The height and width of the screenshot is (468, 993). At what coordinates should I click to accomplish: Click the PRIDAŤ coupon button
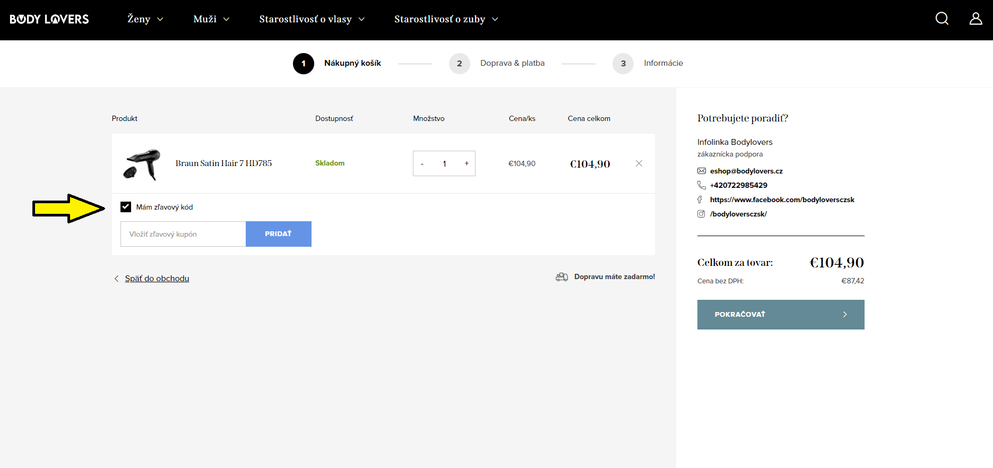(x=279, y=234)
